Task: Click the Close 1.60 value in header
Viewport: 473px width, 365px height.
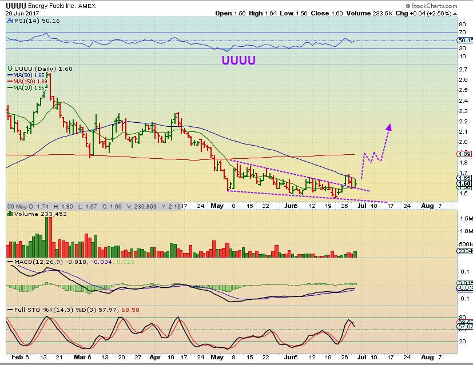Action: 327,13
